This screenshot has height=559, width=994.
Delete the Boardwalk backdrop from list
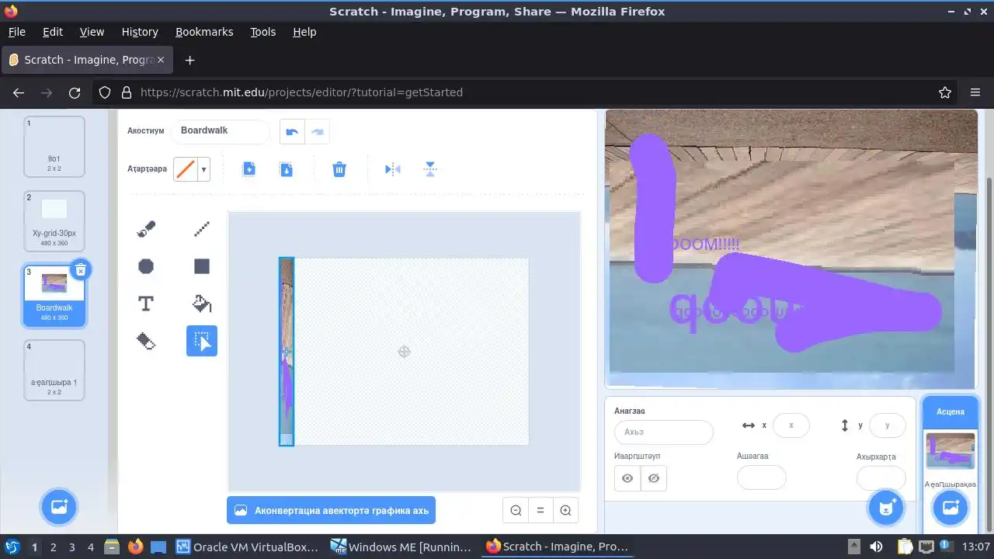click(x=81, y=269)
